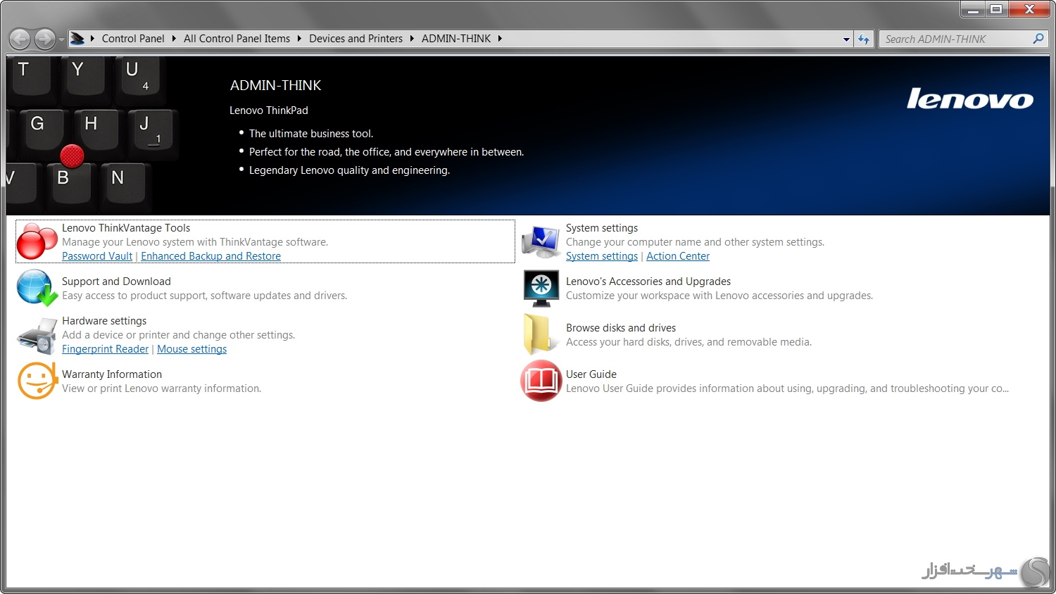Viewport: 1056px width, 594px height.
Task: Open the Fingerprint Reader link
Action: coord(105,349)
